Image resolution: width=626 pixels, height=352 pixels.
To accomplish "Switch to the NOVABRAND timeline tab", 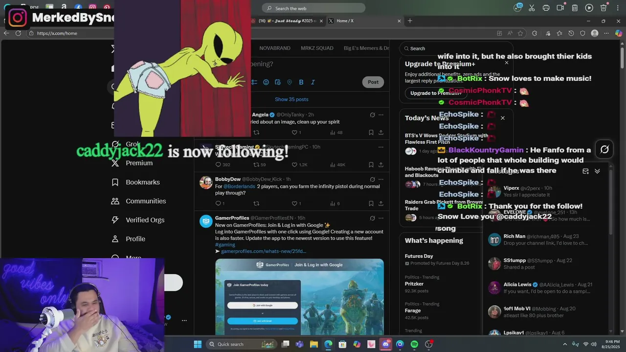I will click(x=275, y=48).
